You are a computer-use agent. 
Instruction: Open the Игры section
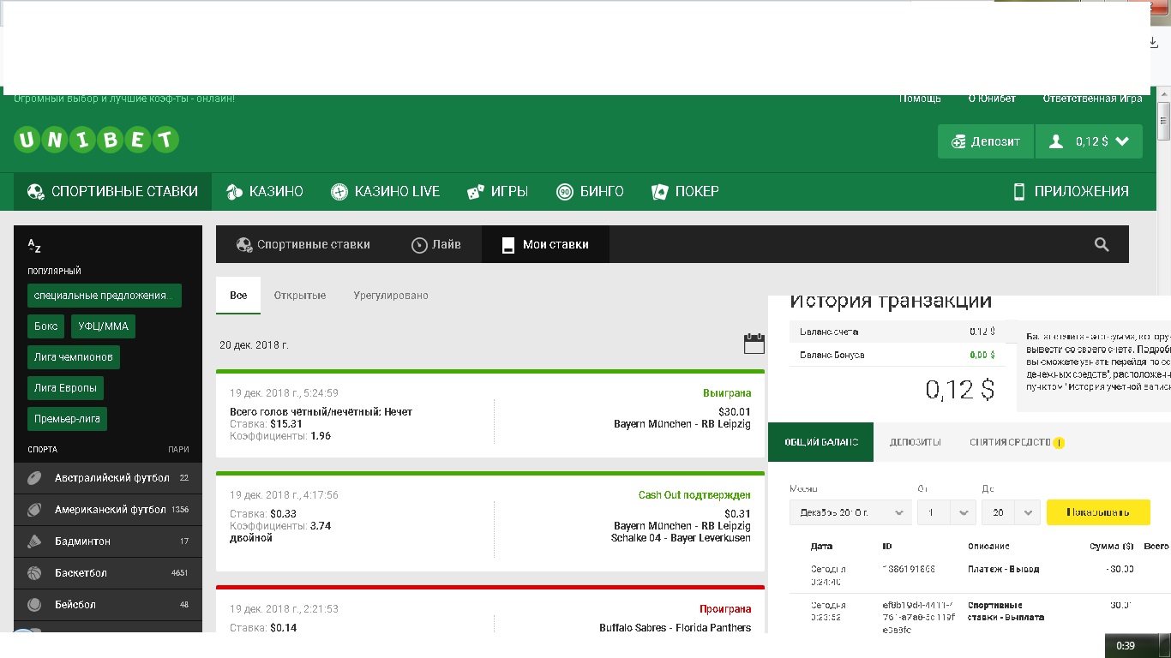click(497, 191)
